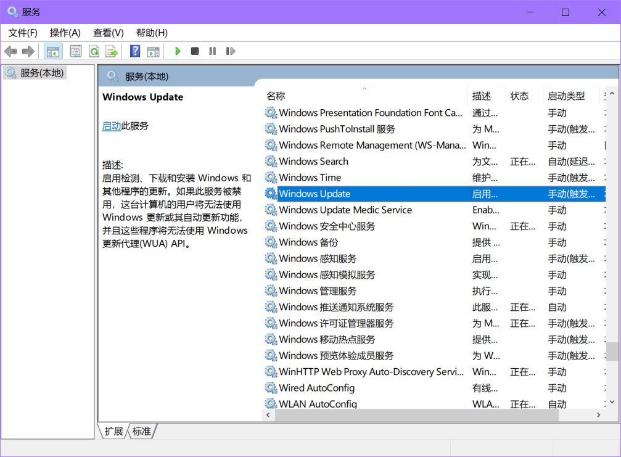Viewport: 621px width, 457px height.
Task: Select Windows Remote Management row
Action: (435, 146)
